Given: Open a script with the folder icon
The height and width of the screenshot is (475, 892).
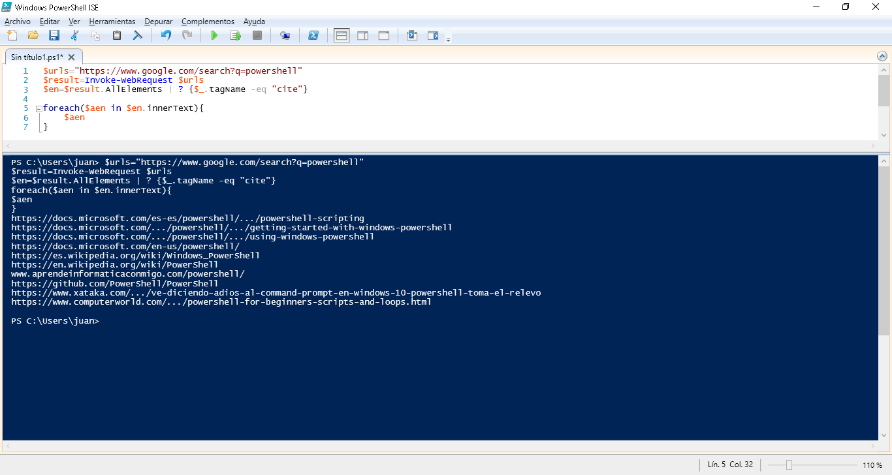Looking at the screenshot, I should (x=33, y=35).
